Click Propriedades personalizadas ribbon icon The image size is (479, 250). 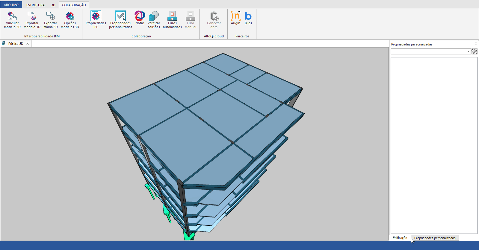pyautogui.click(x=120, y=16)
